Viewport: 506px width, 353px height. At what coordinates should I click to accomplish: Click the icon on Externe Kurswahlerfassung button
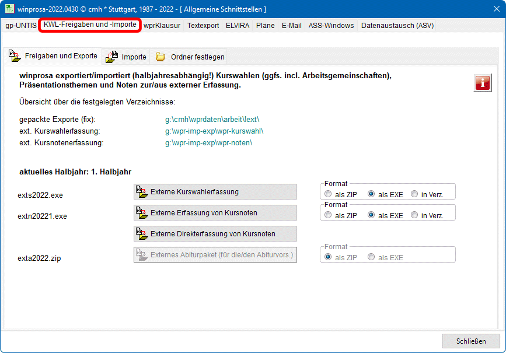click(x=141, y=191)
